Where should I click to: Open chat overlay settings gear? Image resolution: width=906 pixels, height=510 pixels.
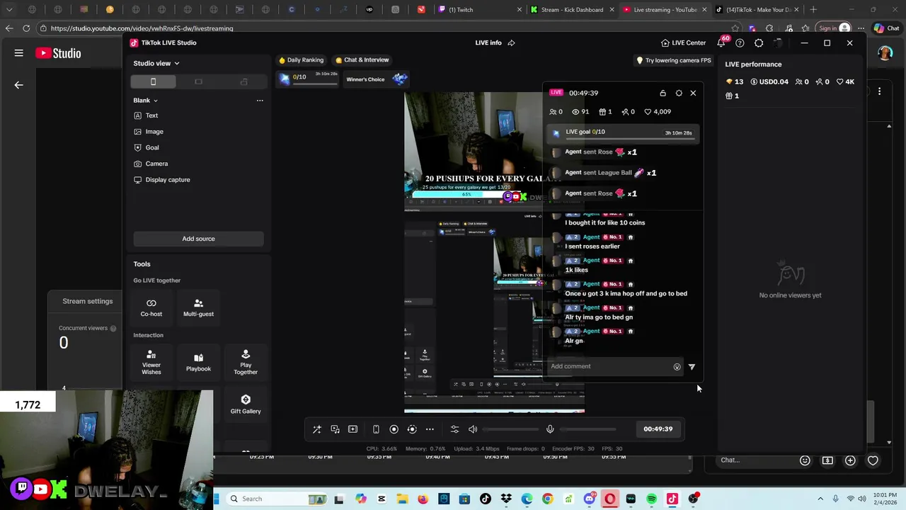point(679,93)
